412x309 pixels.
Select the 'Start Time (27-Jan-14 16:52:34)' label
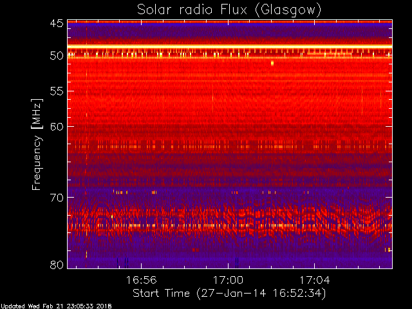click(x=229, y=294)
